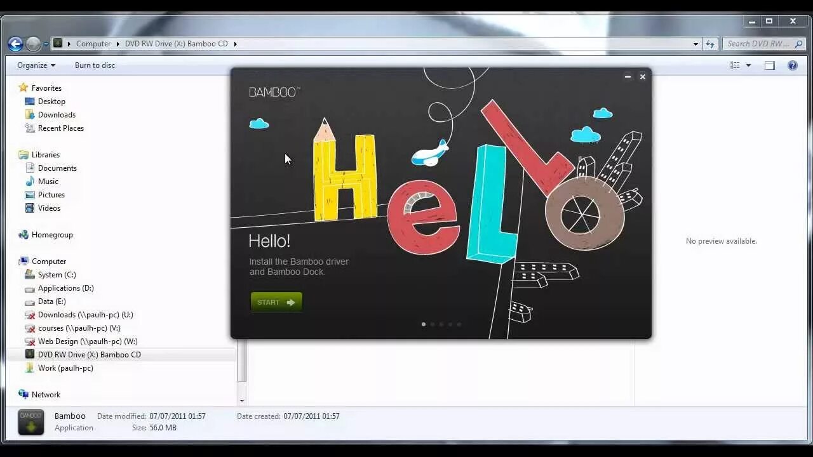Select Favorites in navigation pane
The height and width of the screenshot is (457, 813).
point(46,88)
